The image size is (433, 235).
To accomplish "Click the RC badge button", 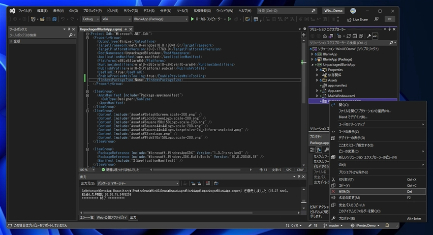I will pyautogui.click(x=390, y=19).
